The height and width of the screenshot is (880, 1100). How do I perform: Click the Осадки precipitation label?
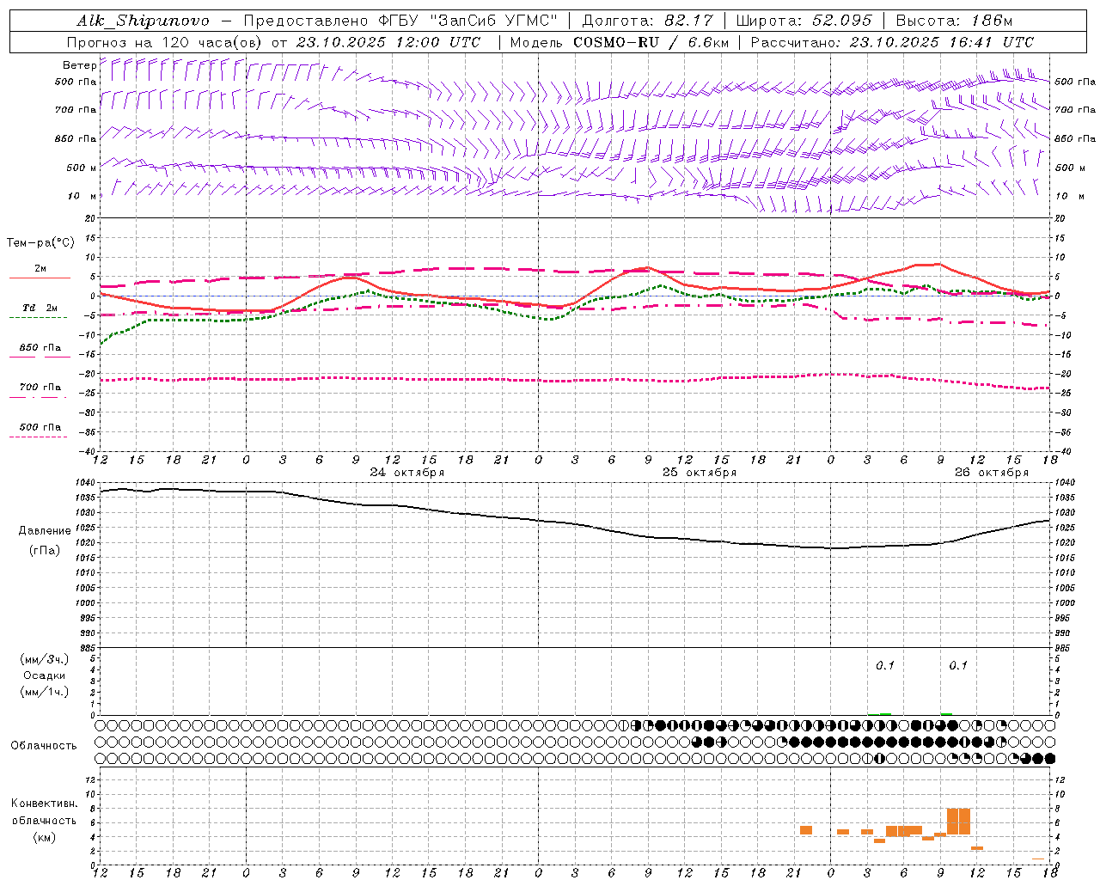[x=45, y=675]
